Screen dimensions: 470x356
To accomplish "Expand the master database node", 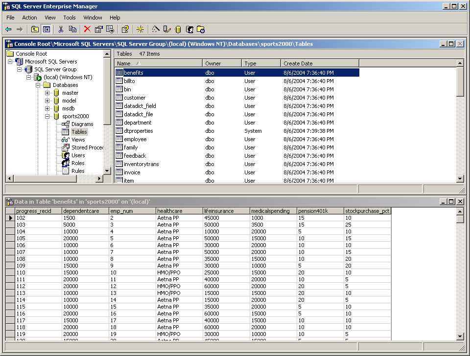I will (x=47, y=93).
